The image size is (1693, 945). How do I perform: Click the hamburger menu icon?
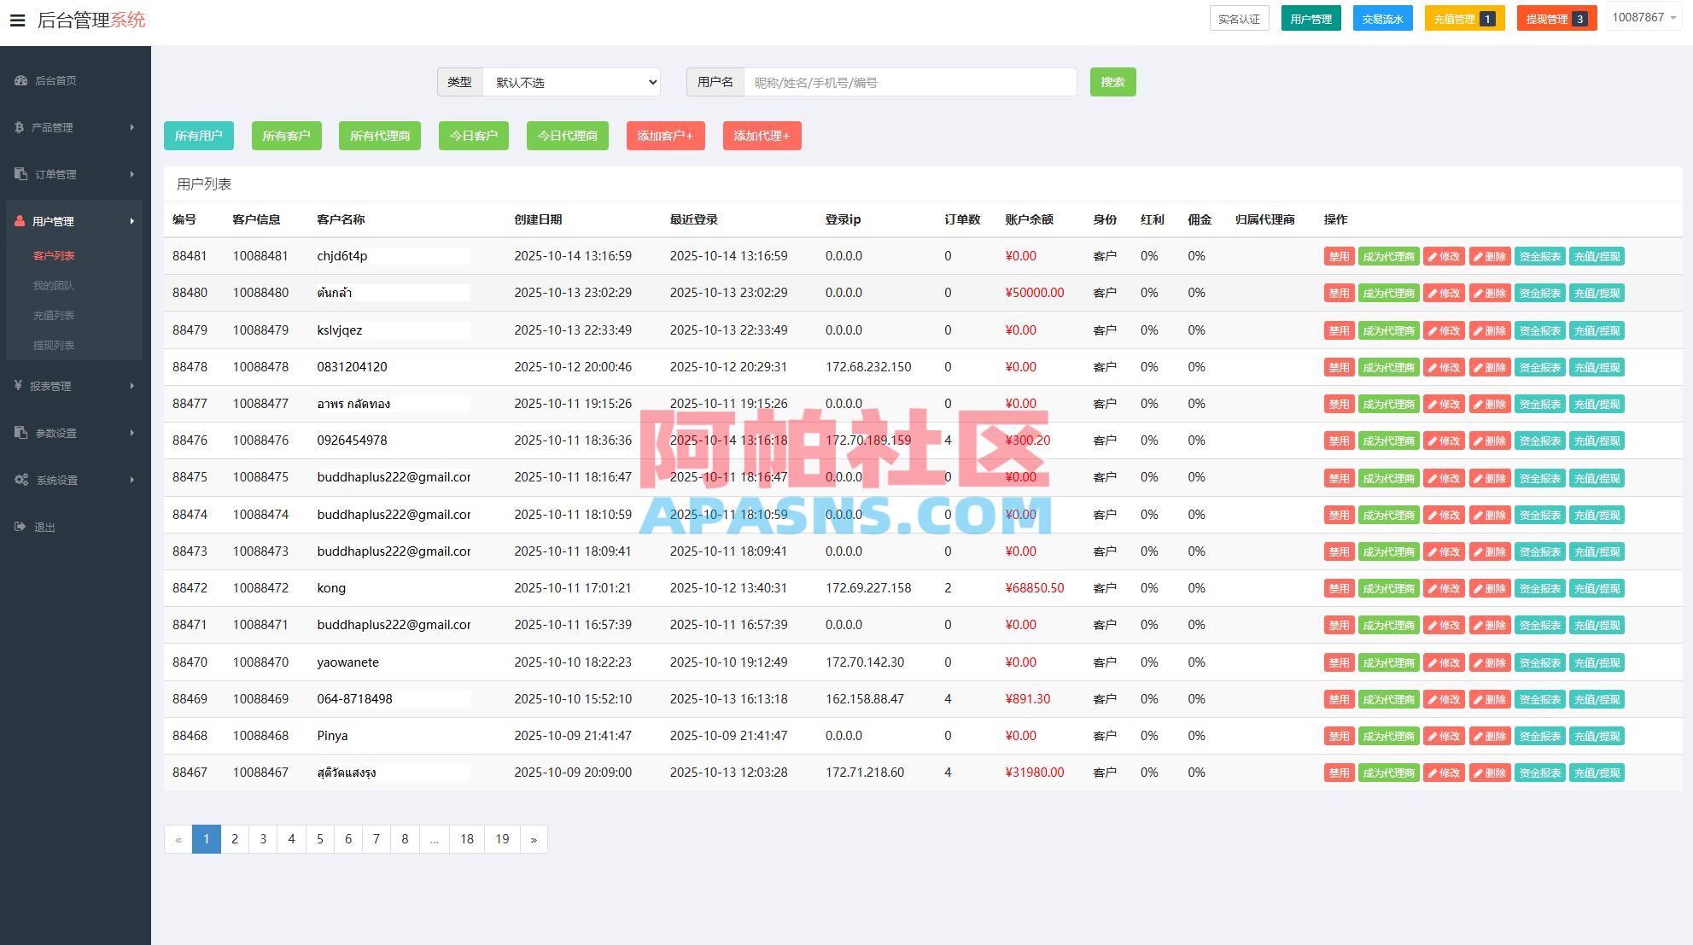(x=17, y=20)
